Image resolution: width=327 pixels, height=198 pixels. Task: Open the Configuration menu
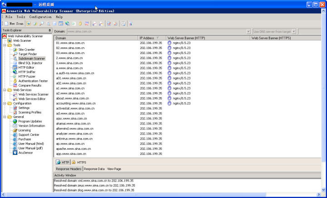coord(40,17)
